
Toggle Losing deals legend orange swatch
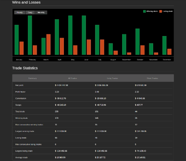pyautogui.click(x=161, y=11)
